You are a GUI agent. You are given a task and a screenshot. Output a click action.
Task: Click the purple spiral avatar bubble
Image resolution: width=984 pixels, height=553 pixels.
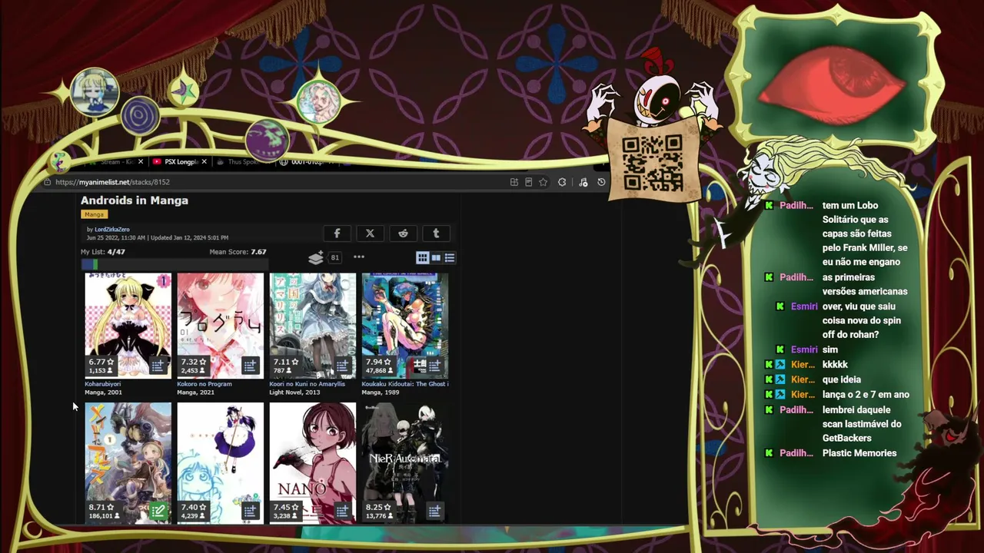point(140,117)
